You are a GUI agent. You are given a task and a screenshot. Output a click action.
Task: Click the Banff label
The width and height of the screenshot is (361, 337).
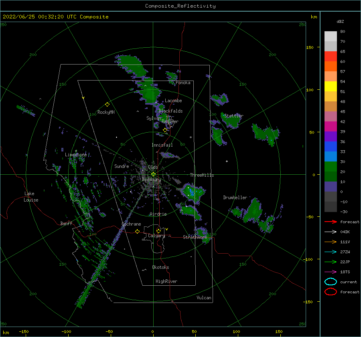[x=66, y=223]
